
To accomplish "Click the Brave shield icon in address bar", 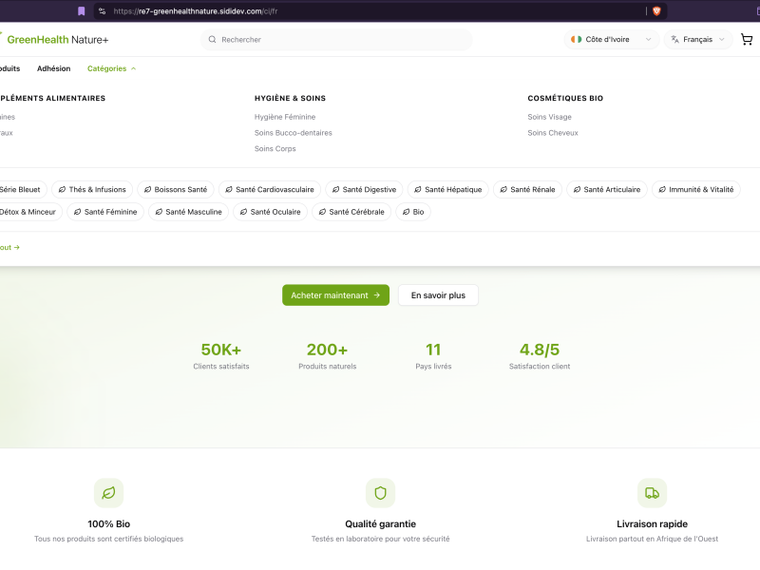I will 656,10.
